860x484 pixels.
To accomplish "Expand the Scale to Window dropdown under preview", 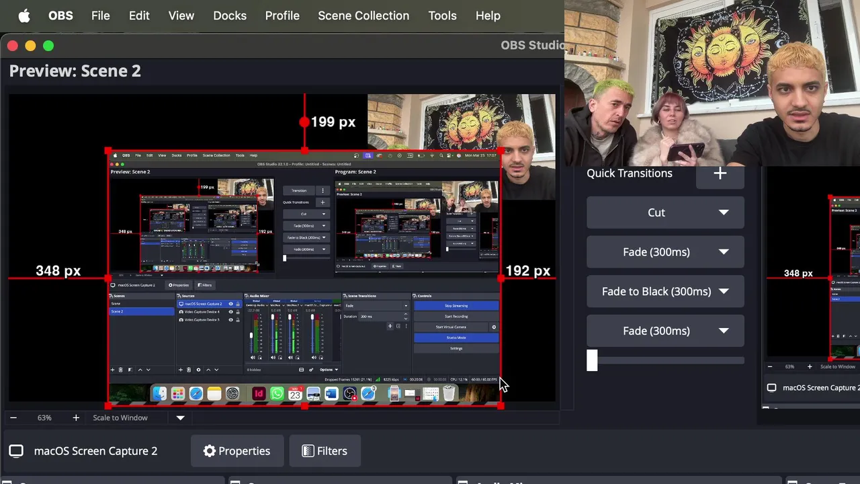I will pos(180,417).
